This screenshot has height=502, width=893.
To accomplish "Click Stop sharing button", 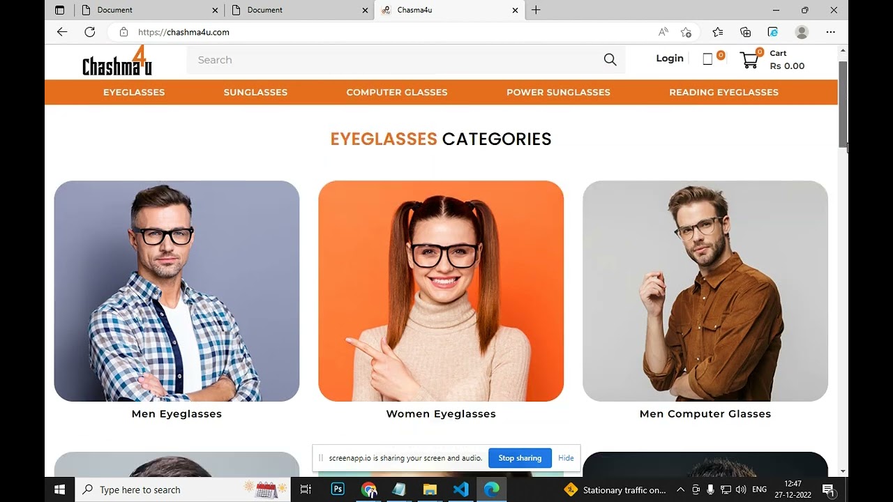I will pos(520,458).
